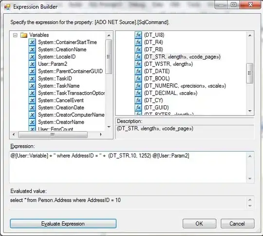Click the fx icon beside (DT_R4)

pyautogui.click(x=138, y=42)
